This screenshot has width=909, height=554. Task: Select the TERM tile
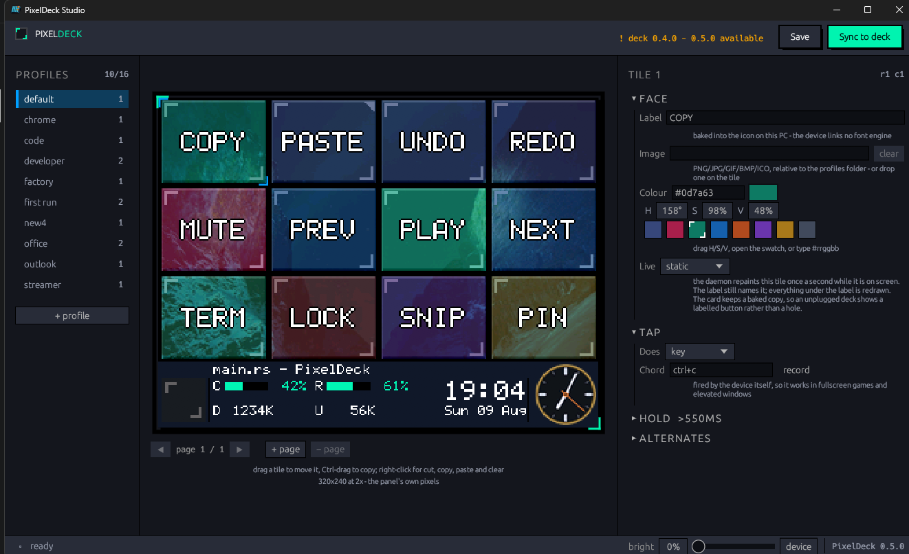pyautogui.click(x=213, y=318)
